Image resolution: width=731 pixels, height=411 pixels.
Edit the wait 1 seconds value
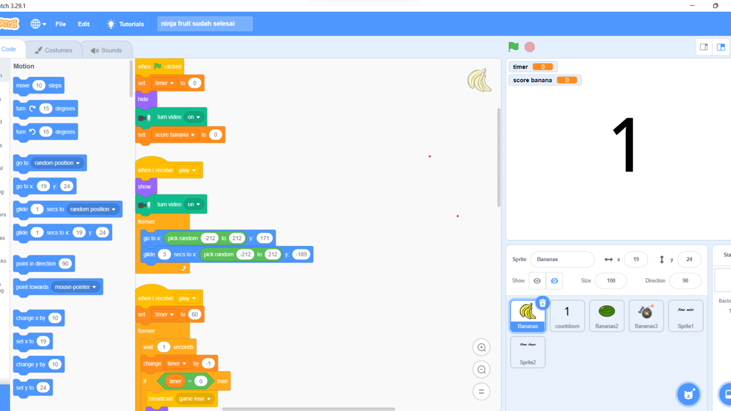[x=164, y=347]
